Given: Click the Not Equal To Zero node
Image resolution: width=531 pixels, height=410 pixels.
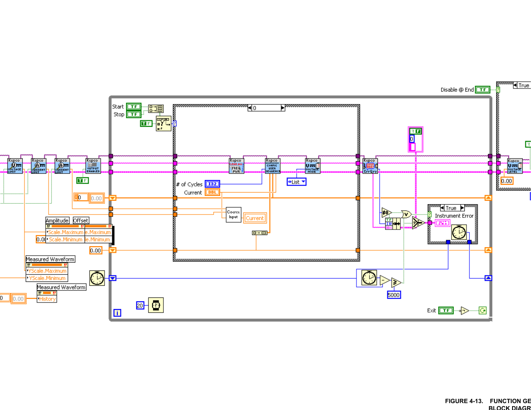Looking at the screenshot, I should (x=386, y=212).
